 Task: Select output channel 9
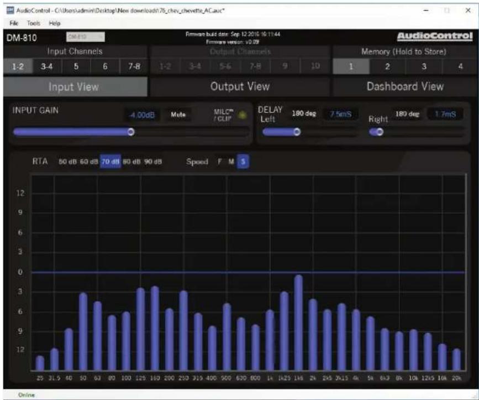coord(285,66)
